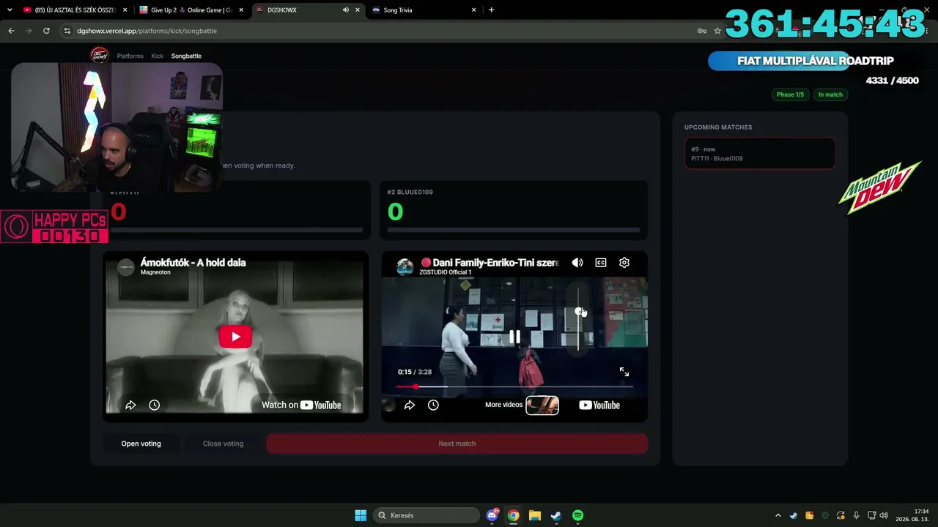
Task: Expand the tab search dropdown
Action: coord(10,10)
